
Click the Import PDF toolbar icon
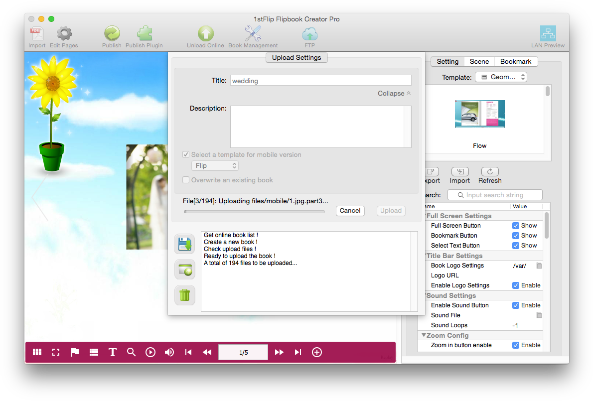point(37,34)
